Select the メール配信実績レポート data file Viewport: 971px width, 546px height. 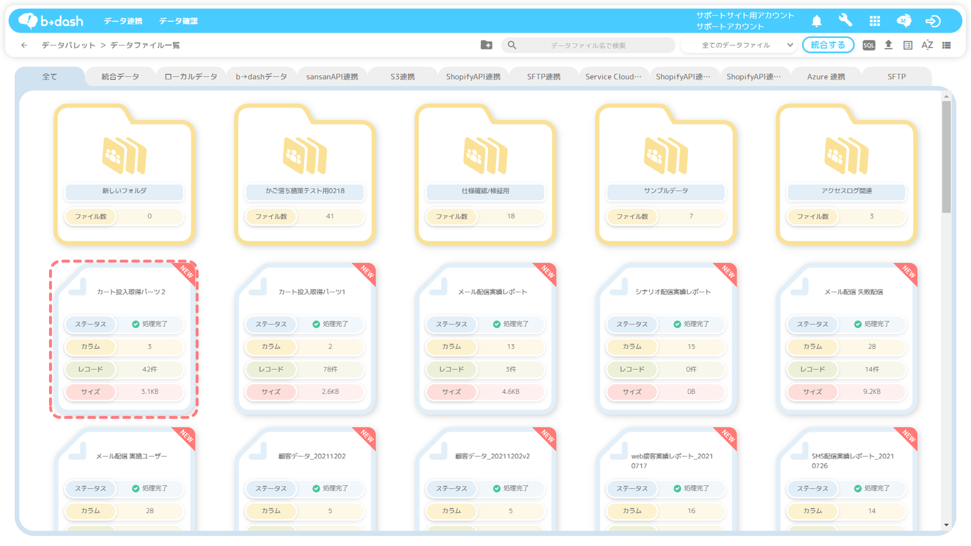[485, 339]
